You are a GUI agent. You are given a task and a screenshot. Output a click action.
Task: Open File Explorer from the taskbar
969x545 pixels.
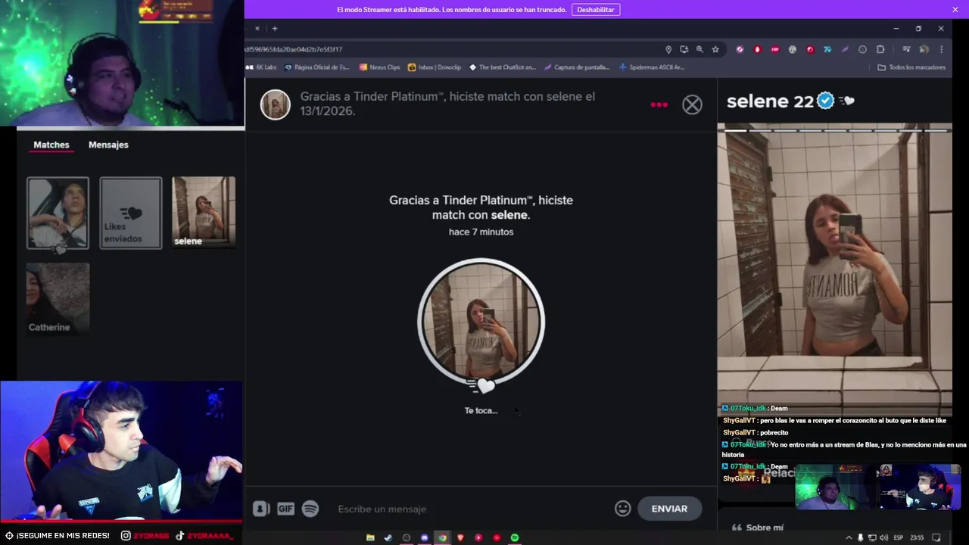point(370,537)
